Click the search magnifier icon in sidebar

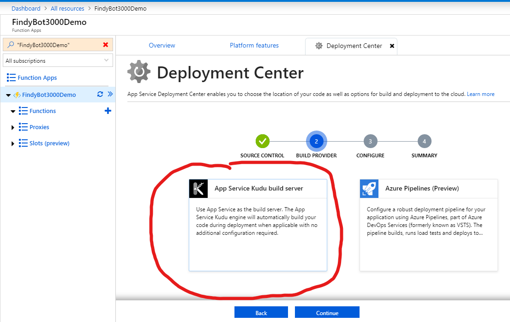tap(11, 45)
